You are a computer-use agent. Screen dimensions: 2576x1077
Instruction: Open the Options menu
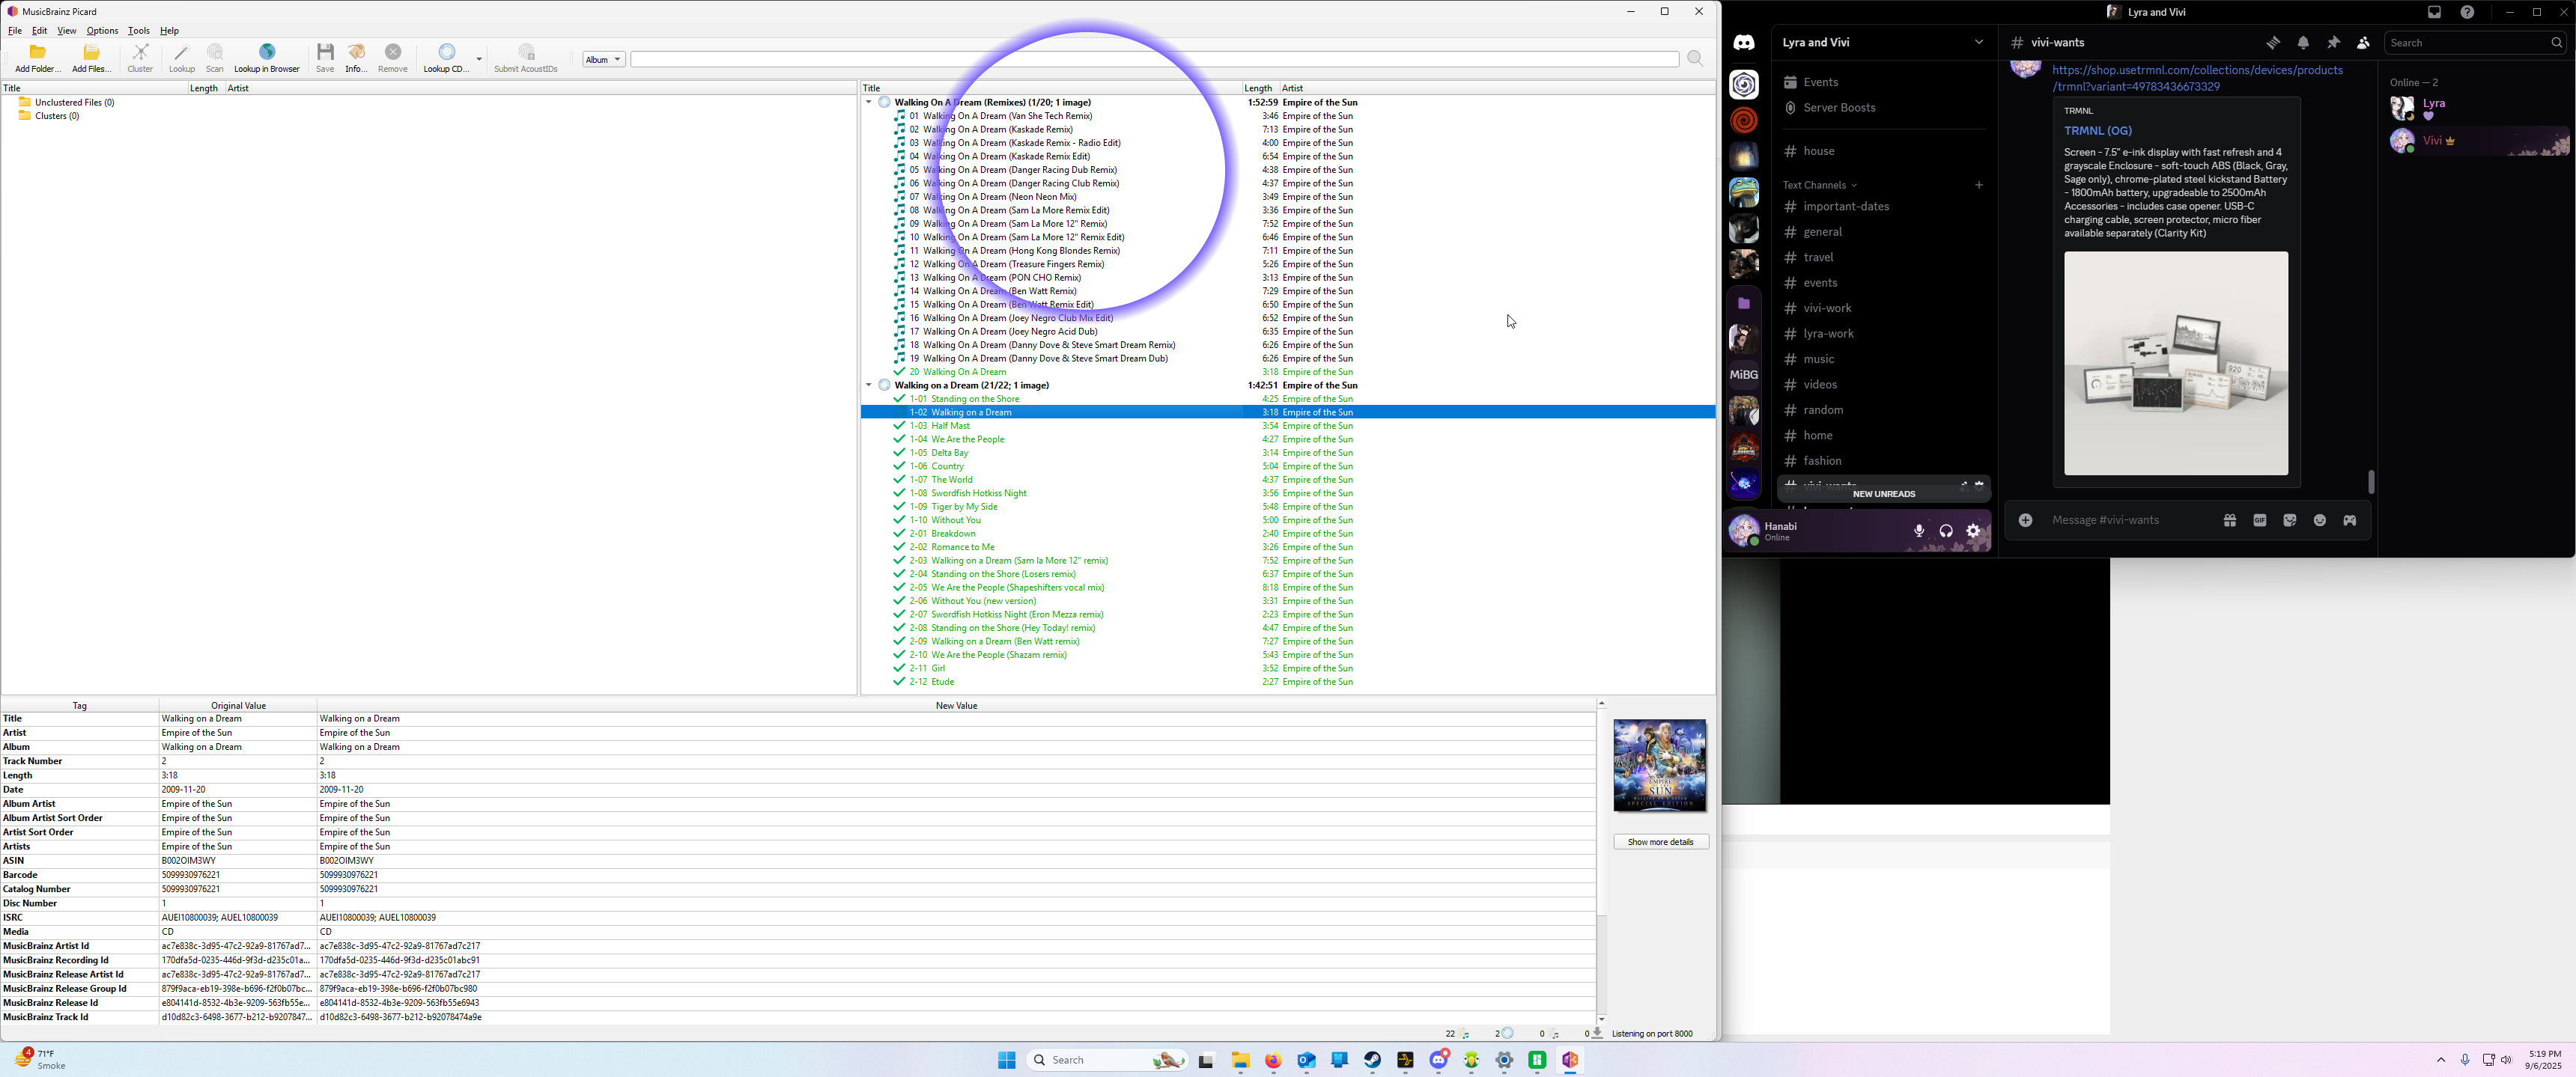102,31
